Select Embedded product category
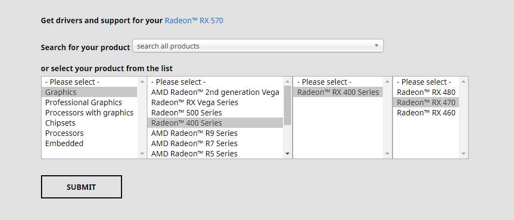The image size is (514, 220). point(64,143)
